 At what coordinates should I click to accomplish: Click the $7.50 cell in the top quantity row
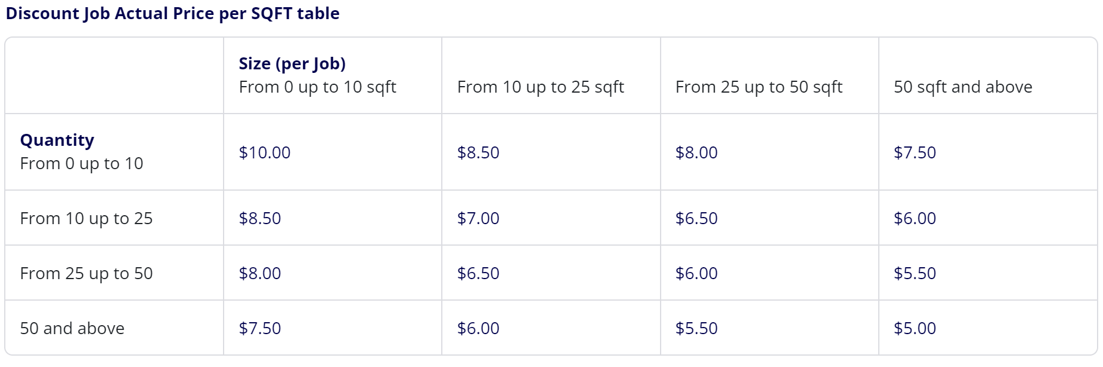915,152
